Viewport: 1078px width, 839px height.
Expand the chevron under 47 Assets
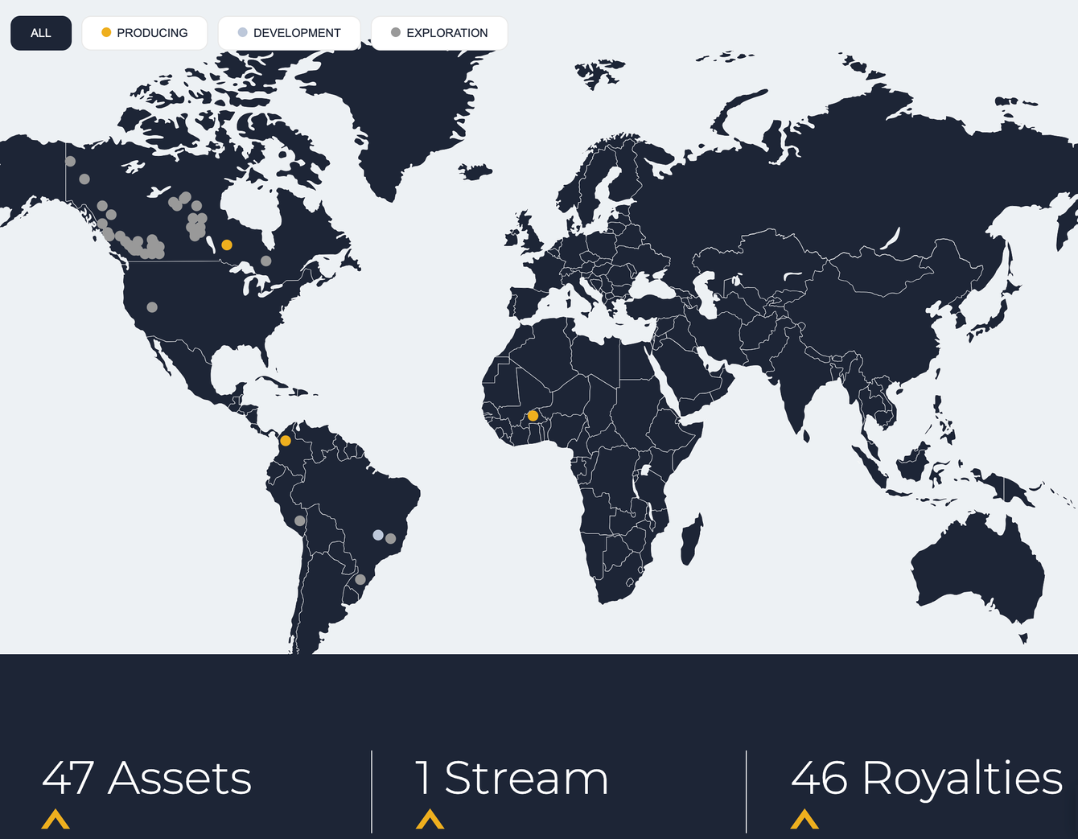56,819
